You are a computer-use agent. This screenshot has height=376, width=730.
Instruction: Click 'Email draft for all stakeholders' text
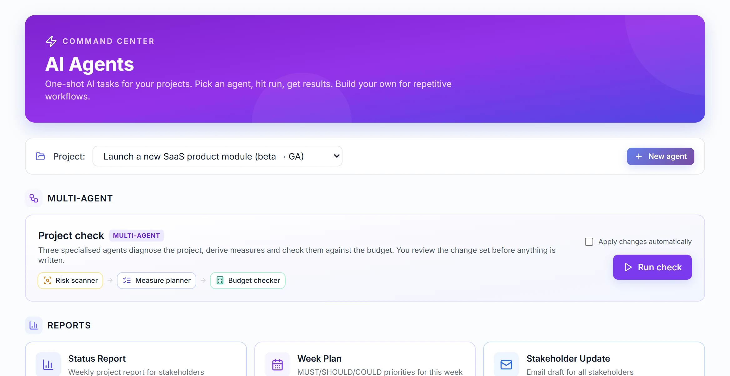pos(580,372)
